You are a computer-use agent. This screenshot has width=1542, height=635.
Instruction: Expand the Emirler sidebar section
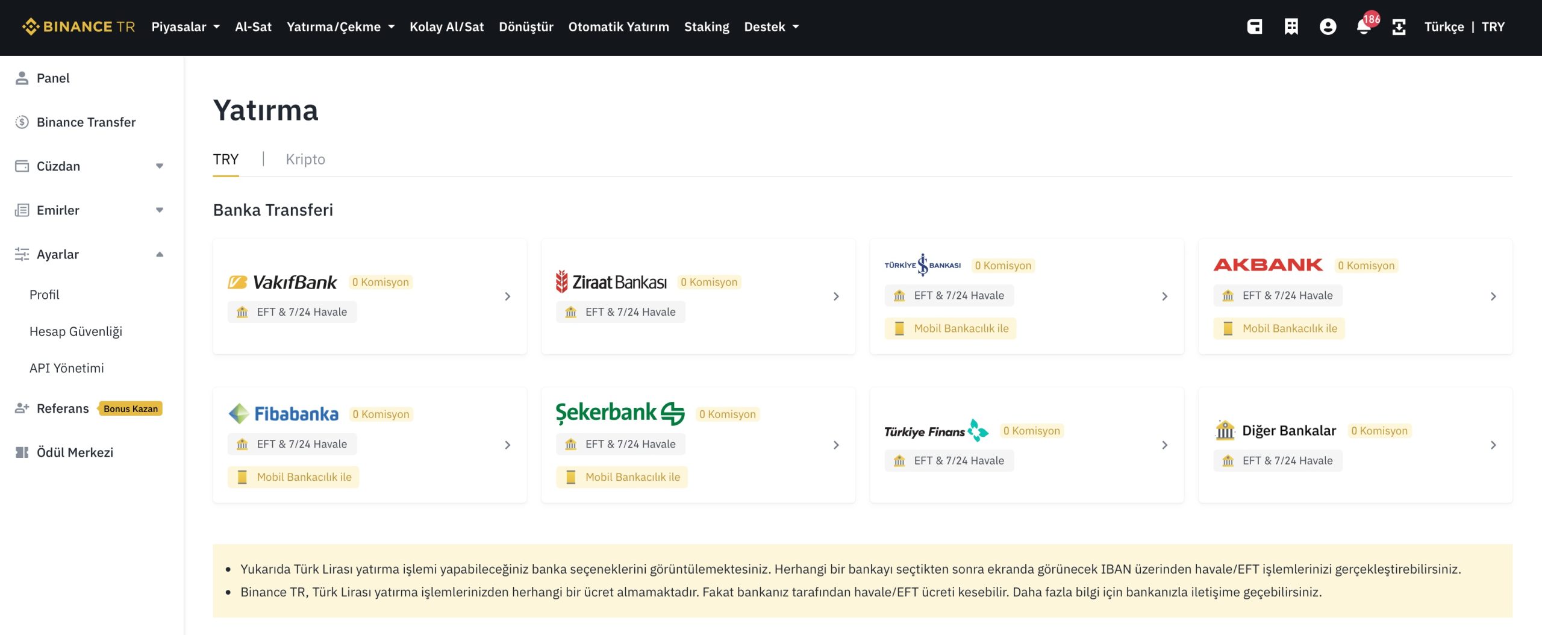89,210
